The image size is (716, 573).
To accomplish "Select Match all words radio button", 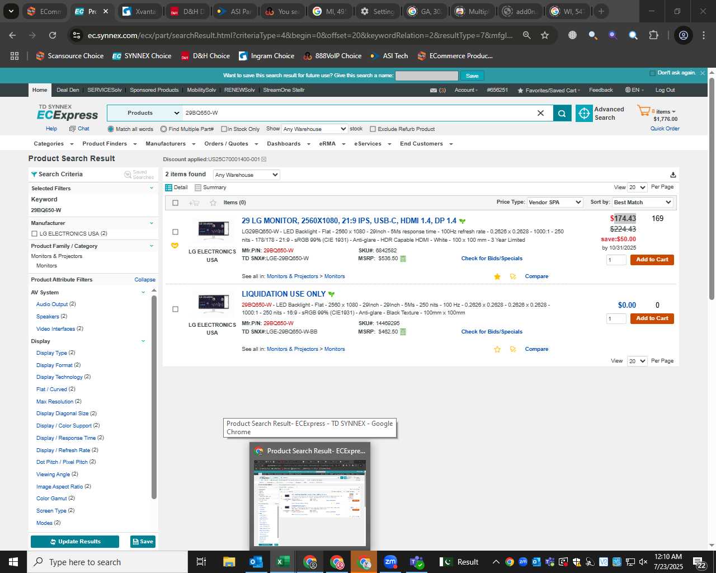I will [x=111, y=129].
